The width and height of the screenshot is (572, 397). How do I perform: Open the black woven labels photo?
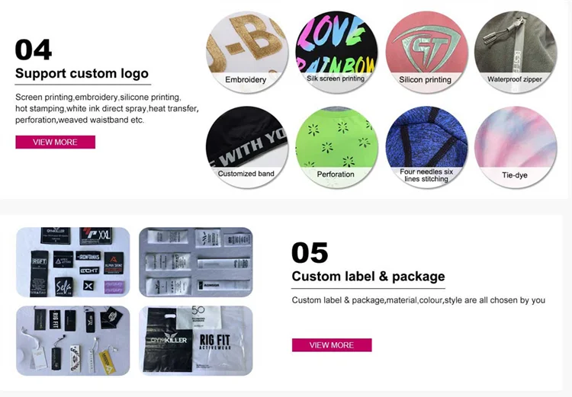tap(73, 262)
